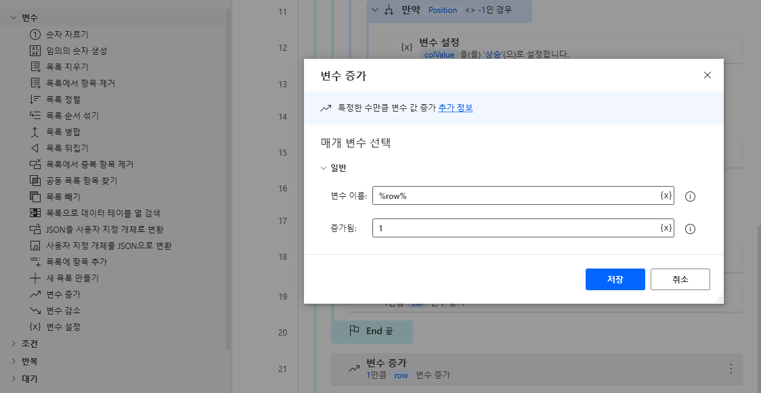
Task: Click the 목록 뒤집기 reverse icon
Action: [x=35, y=148]
